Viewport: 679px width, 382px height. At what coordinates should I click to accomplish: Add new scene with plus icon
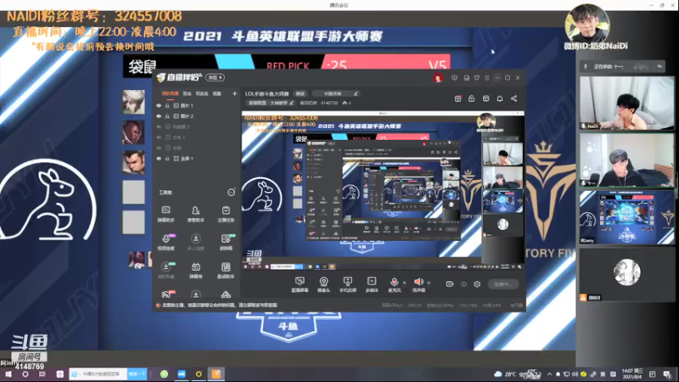235,93
